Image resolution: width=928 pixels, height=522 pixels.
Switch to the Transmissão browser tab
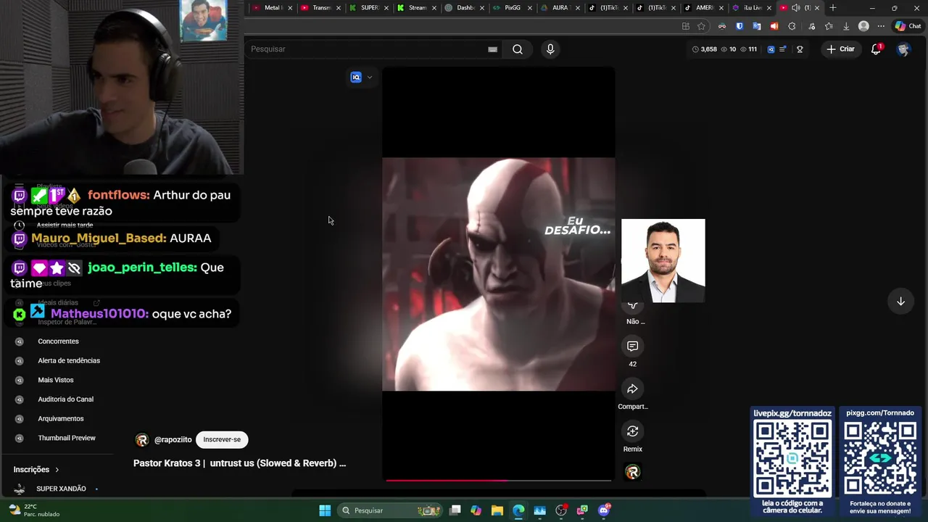point(320,8)
